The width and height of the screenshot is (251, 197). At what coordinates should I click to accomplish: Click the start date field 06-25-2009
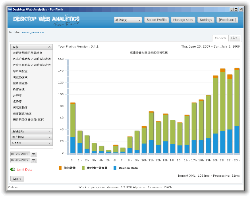point(20,154)
